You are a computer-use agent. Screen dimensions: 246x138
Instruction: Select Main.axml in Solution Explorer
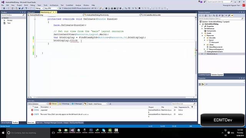pos(215,43)
